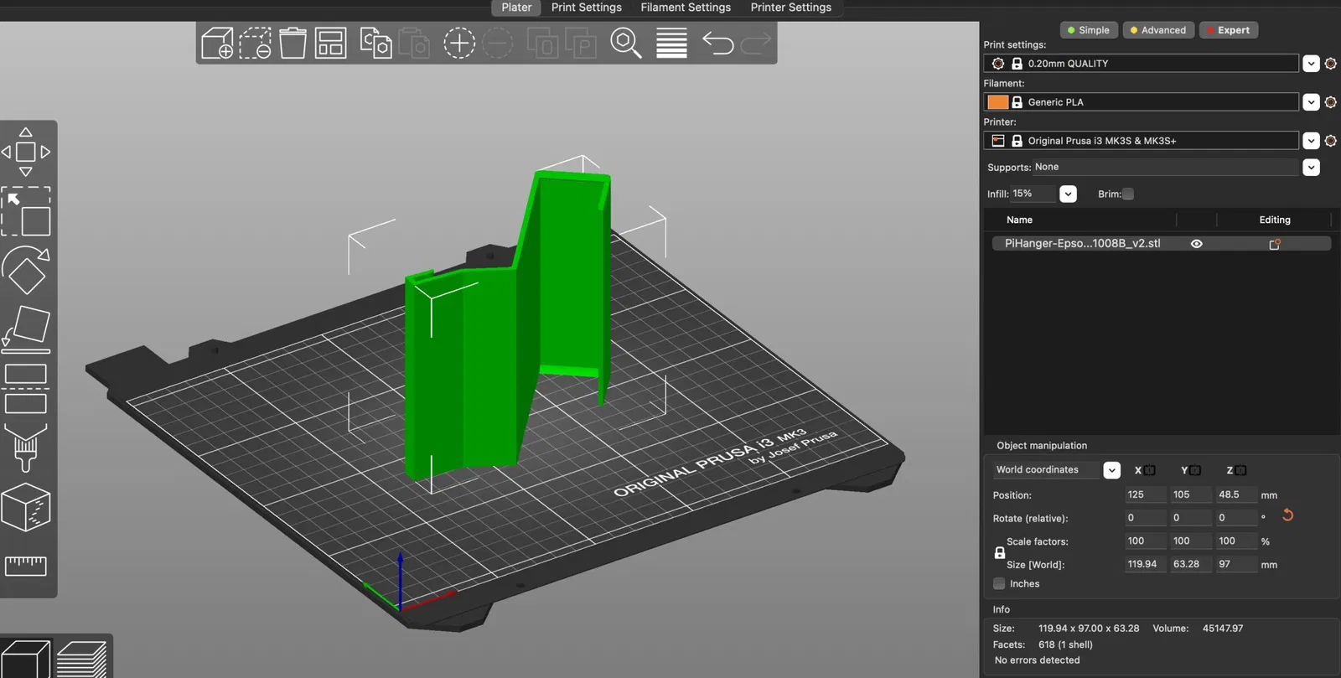Open the Filament Settings tab
Screen dimensions: 1341x678
pyautogui.click(x=686, y=8)
